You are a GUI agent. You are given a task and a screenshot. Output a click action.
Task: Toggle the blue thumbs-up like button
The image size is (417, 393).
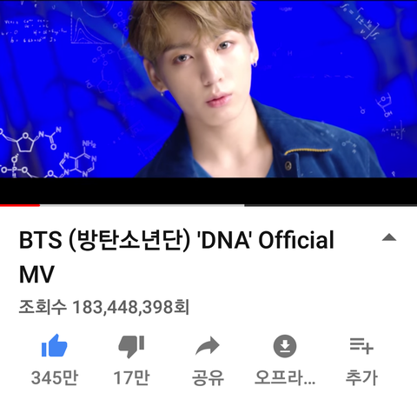click(54, 345)
